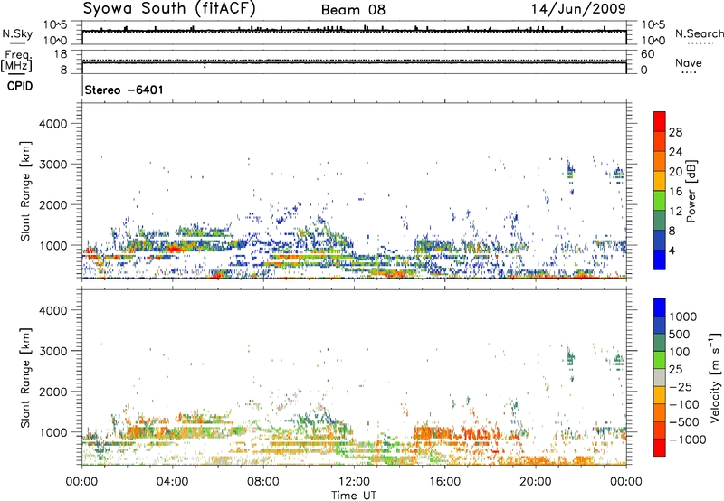Click '4000' on the power panel range axis
Image resolution: width=724 pixels, height=501 pixels.
point(53,124)
